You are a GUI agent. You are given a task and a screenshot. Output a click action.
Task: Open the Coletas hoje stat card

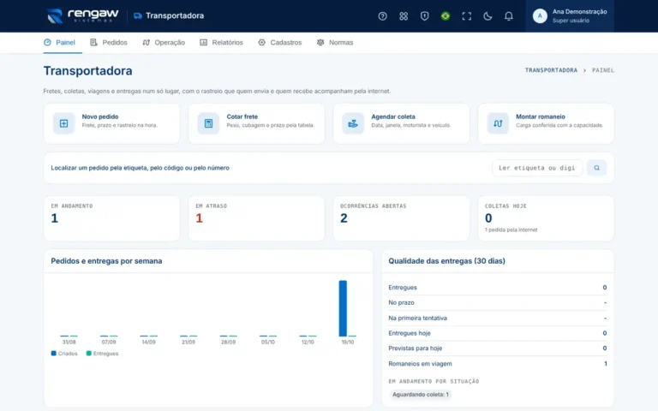546,218
